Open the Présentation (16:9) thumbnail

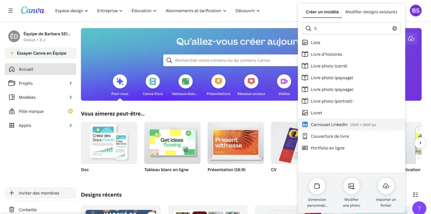(236, 143)
